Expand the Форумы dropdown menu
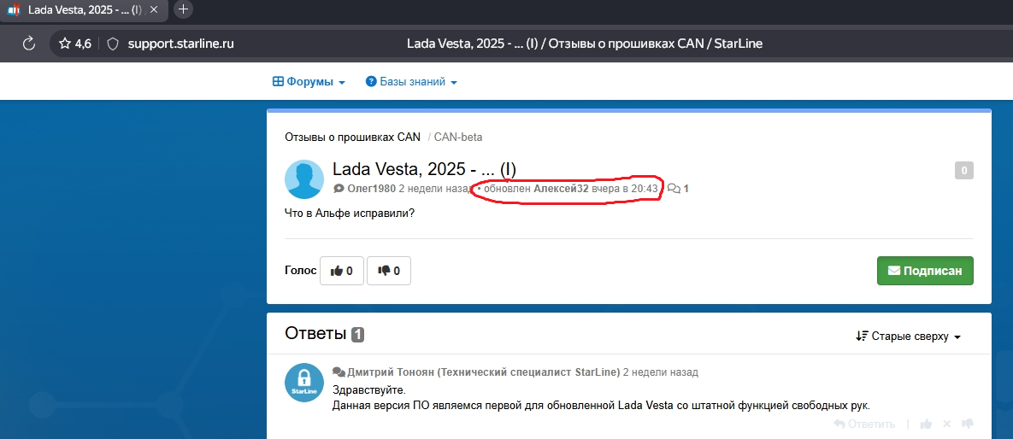The height and width of the screenshot is (439, 1013). [309, 82]
